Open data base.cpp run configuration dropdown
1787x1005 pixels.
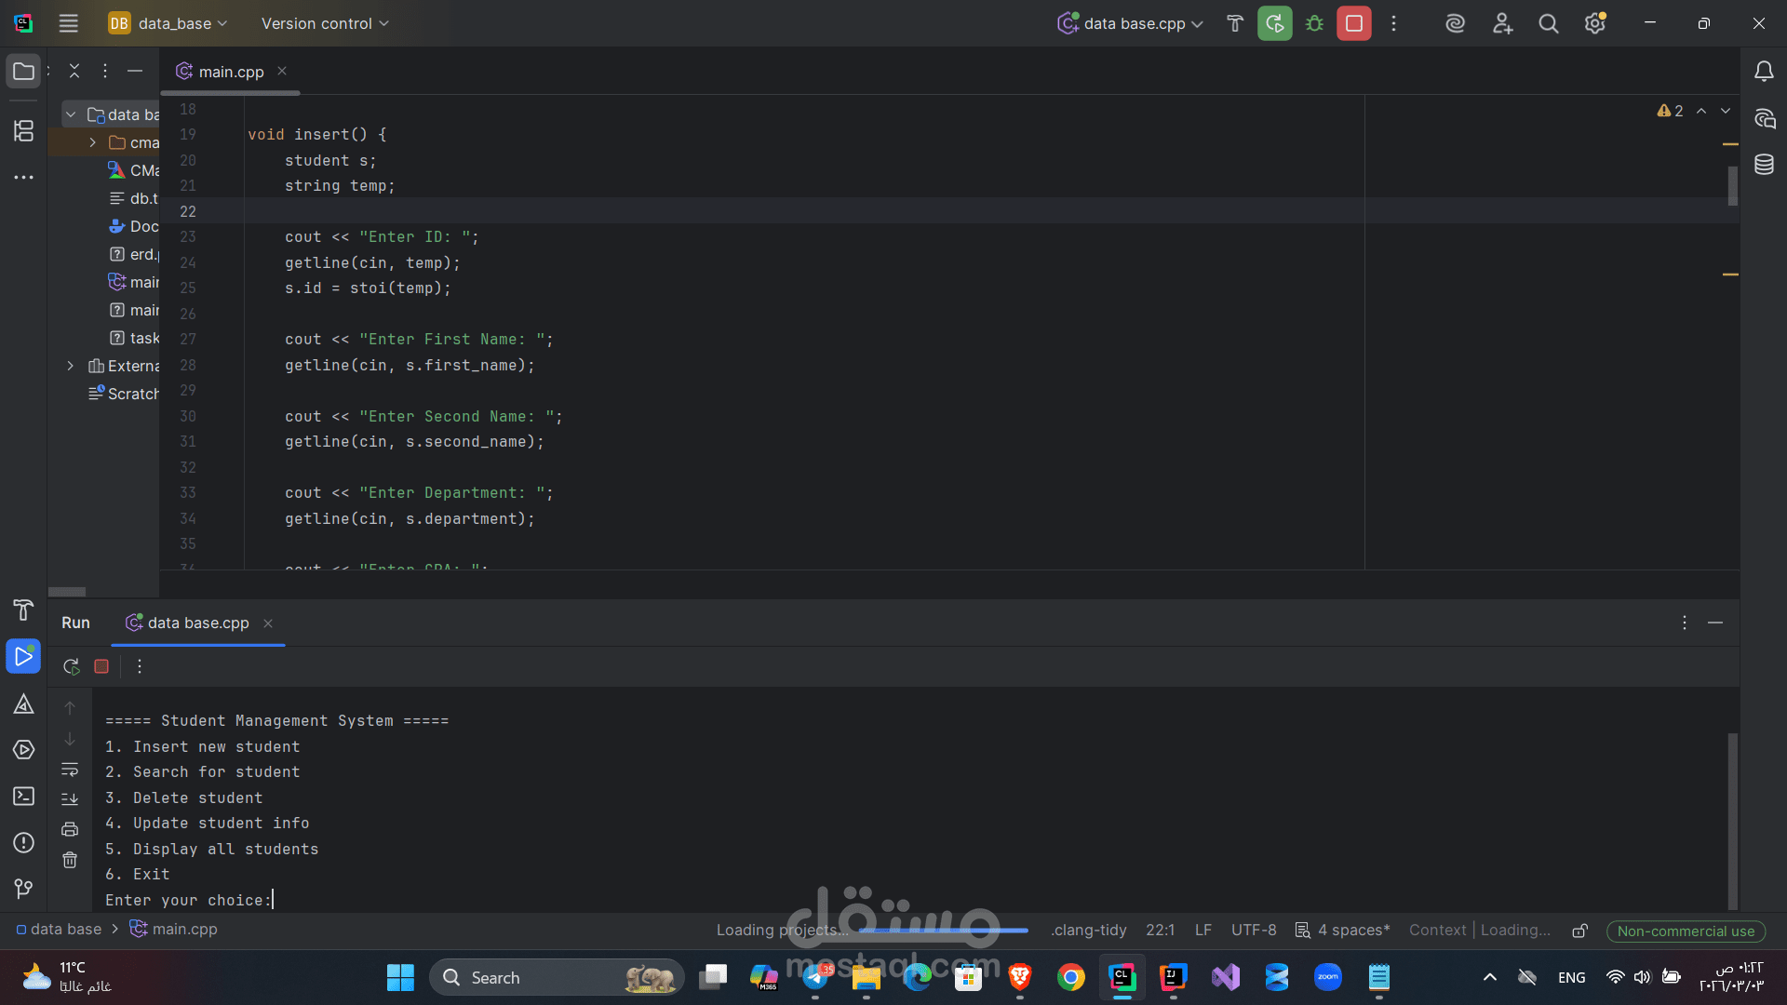(1131, 23)
